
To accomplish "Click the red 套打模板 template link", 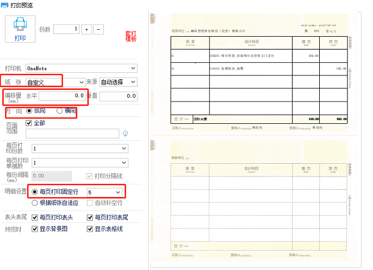I will click(x=131, y=36).
